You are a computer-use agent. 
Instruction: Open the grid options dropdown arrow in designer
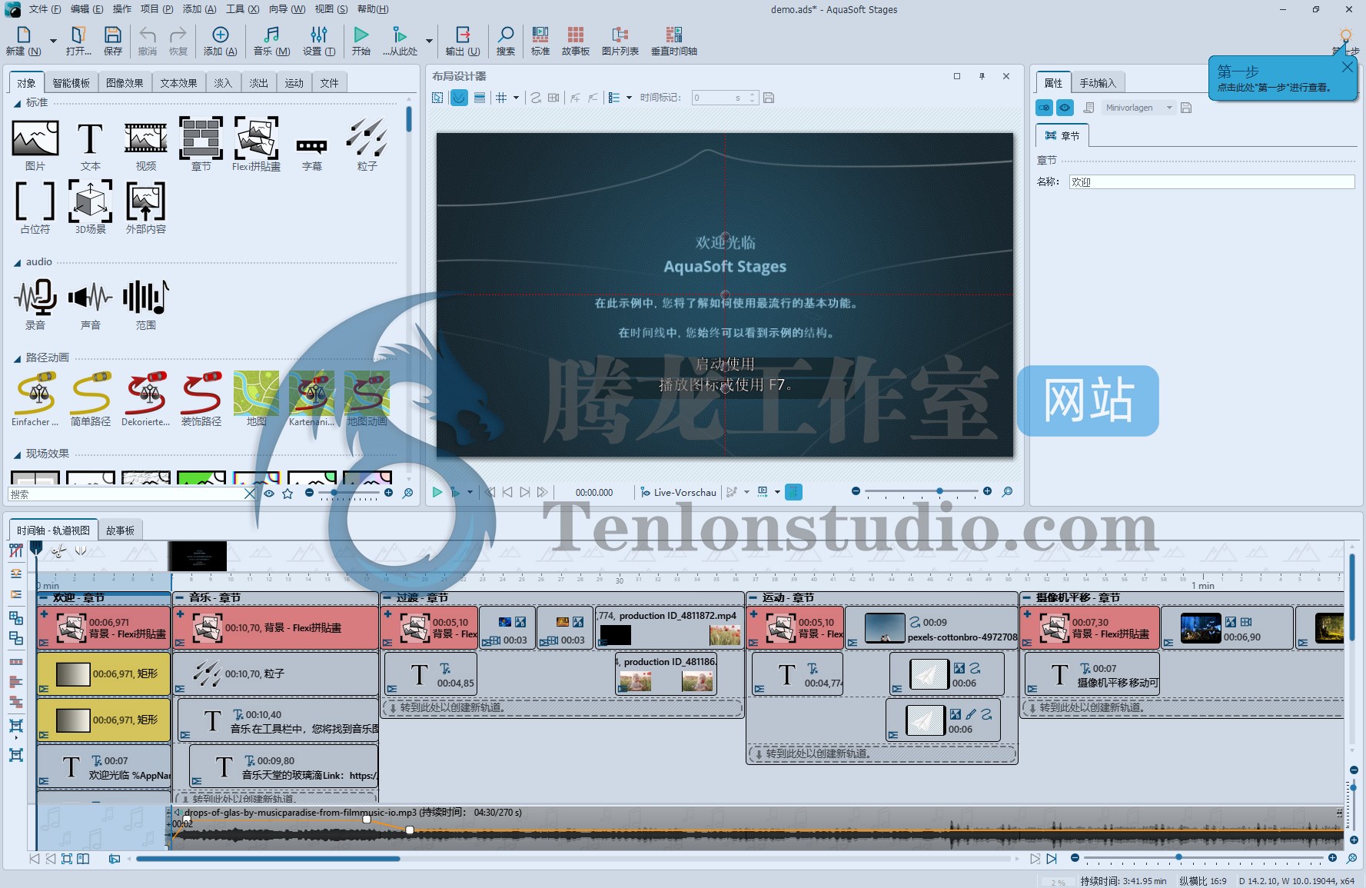[517, 98]
